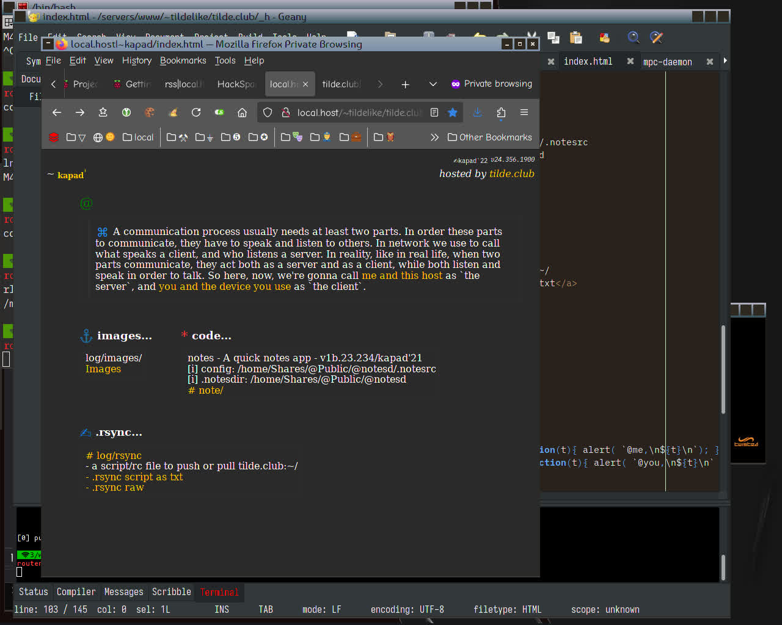Open the Firefox extensions puzzle icon
Viewport: 782px width, 625px height.
[x=501, y=112]
